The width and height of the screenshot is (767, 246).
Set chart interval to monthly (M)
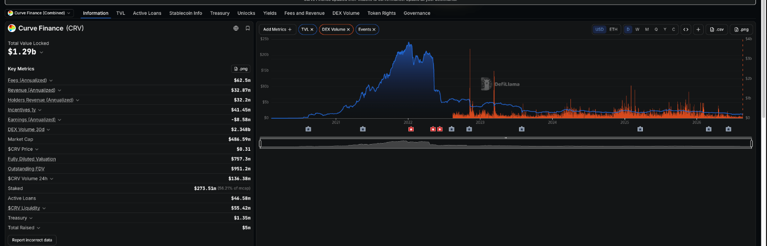point(647,29)
